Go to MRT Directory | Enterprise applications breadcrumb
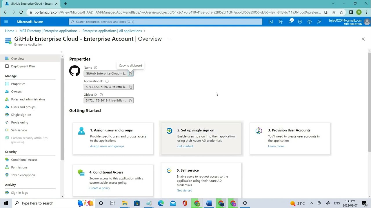The image size is (371, 208). 48,31
